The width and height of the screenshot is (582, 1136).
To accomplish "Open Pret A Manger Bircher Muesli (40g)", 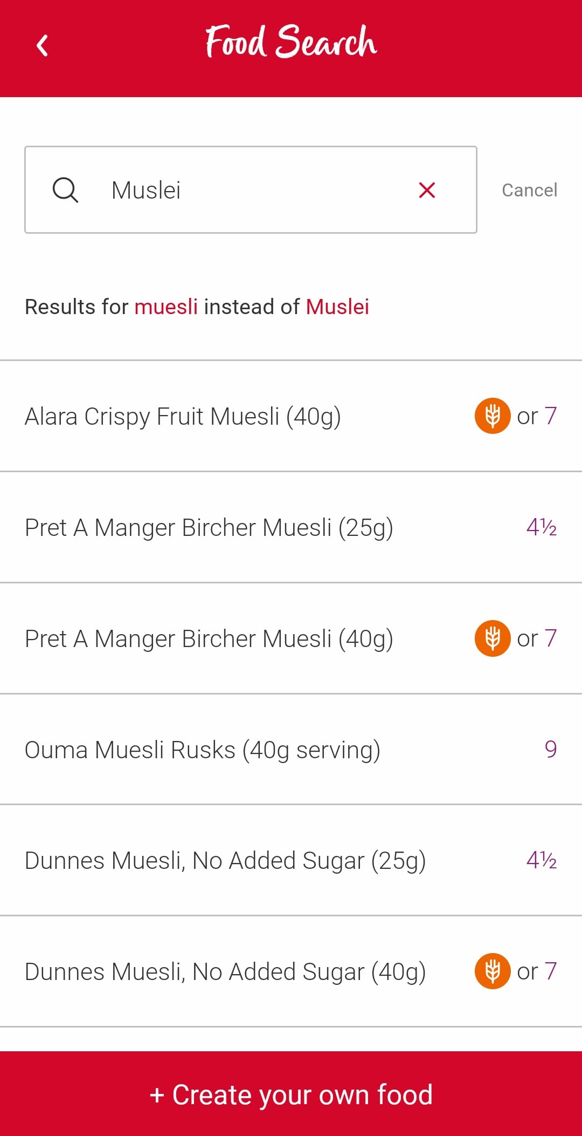I will coord(291,638).
